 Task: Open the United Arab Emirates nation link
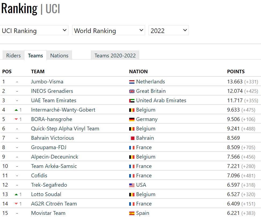point(161,100)
